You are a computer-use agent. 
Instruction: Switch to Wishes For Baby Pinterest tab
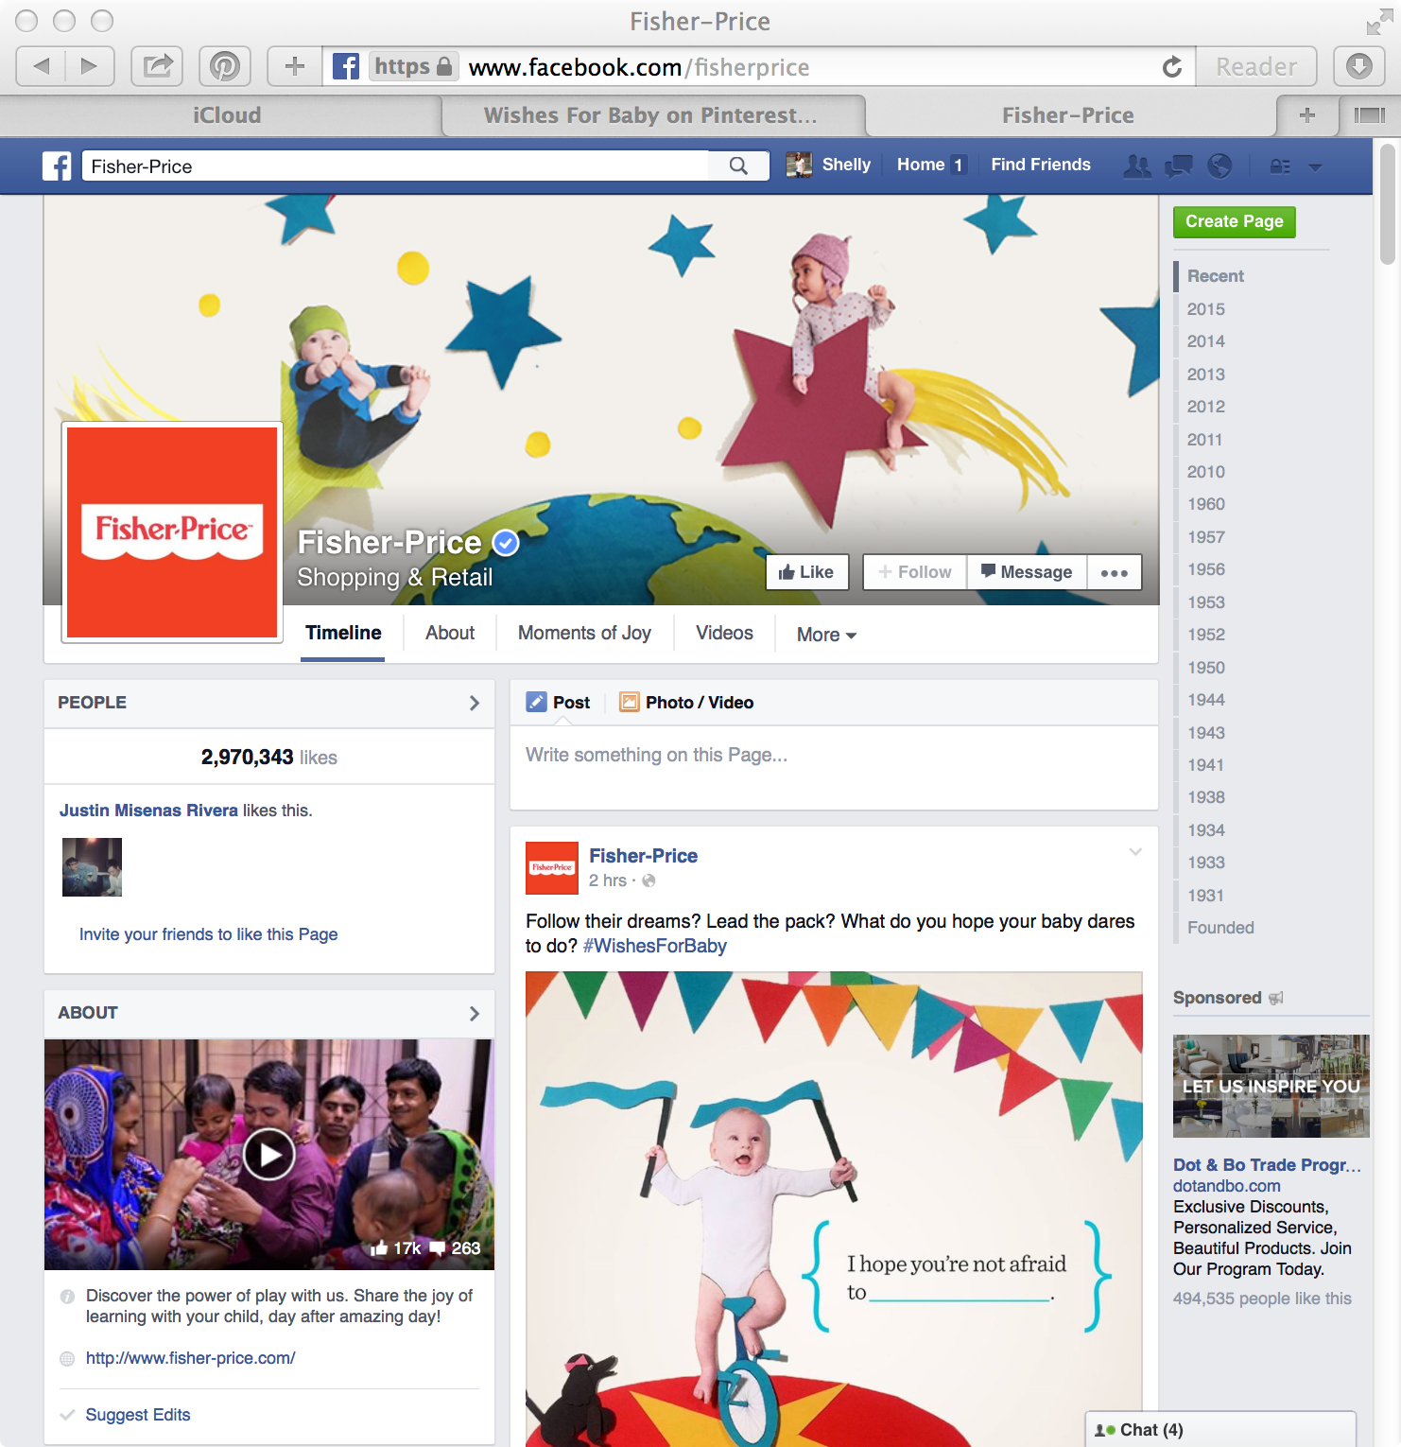click(650, 115)
